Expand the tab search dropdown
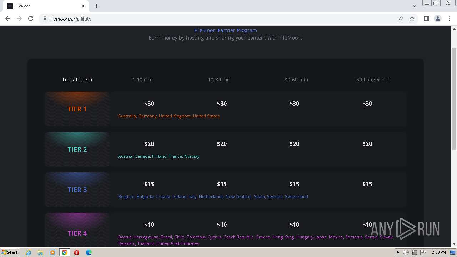Viewport: 457px width, 257px height. 415,6
